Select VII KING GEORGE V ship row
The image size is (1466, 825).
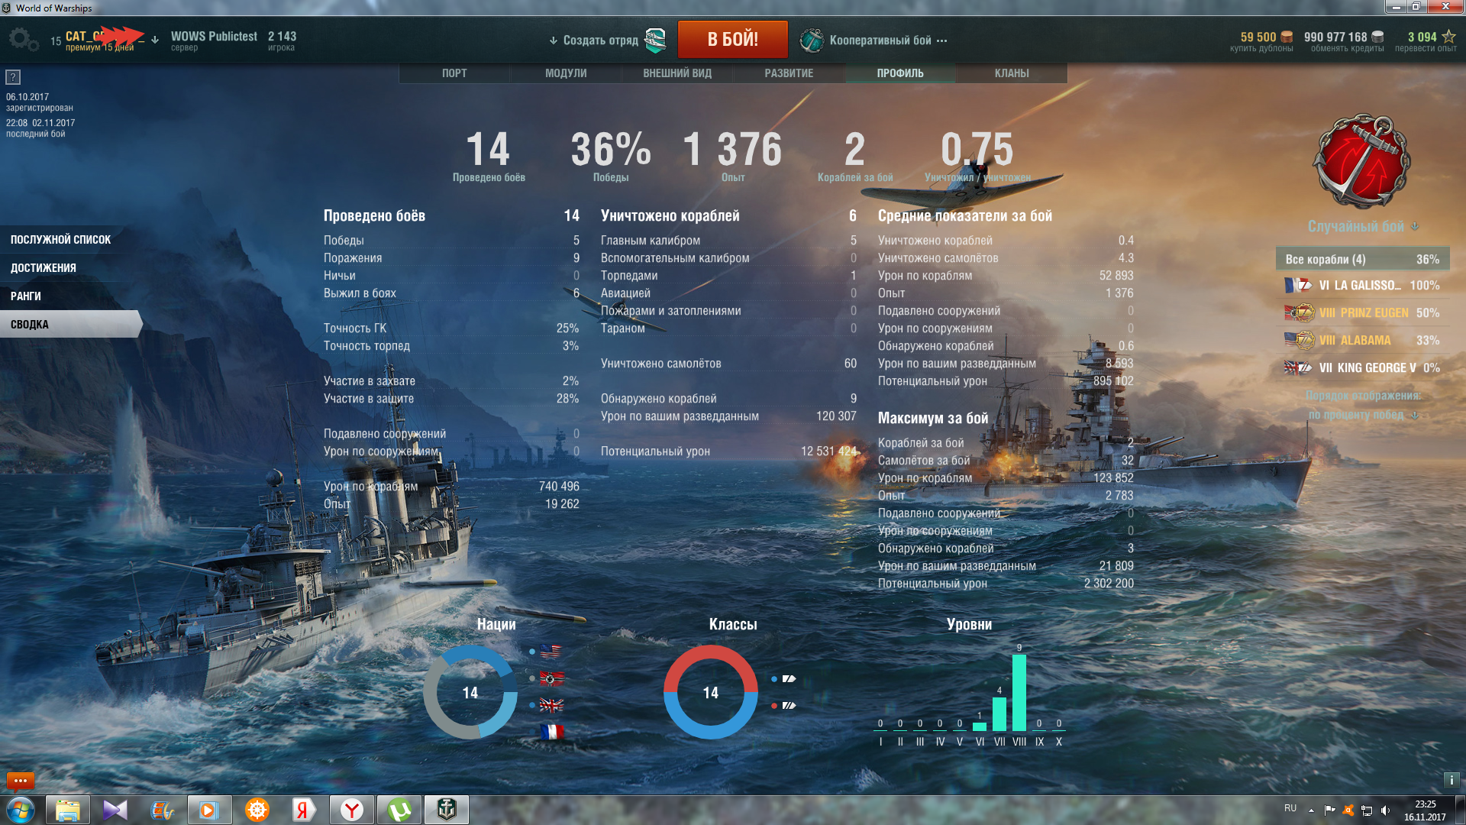coord(1362,368)
